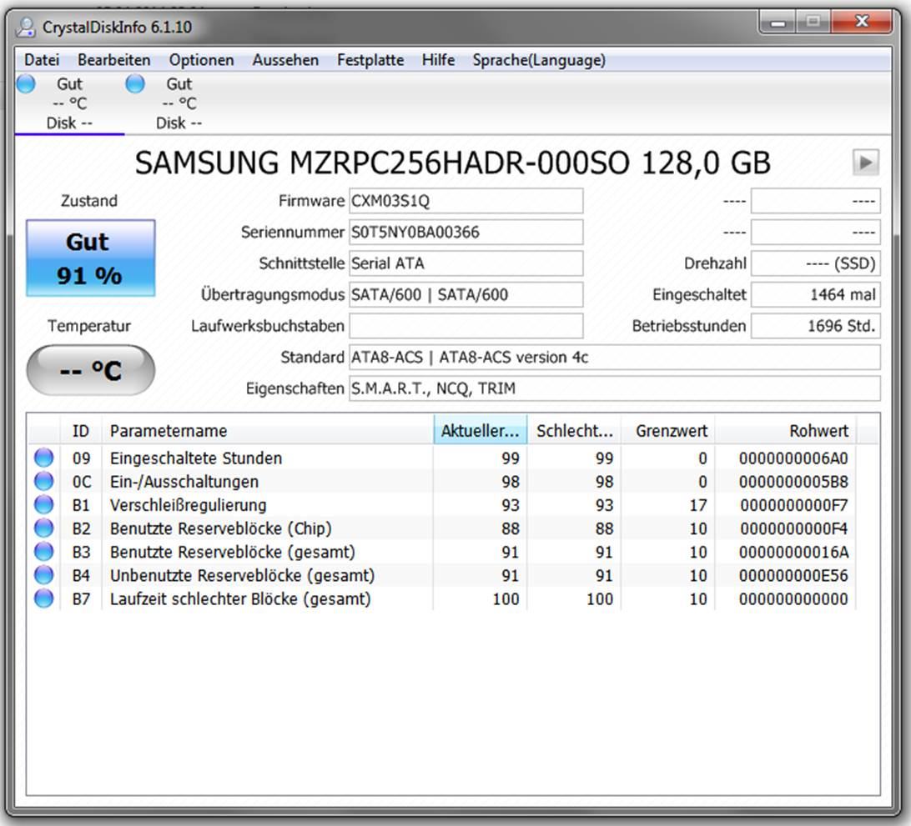Click raw value 000000000E56
The image size is (911, 826).
pos(793,576)
